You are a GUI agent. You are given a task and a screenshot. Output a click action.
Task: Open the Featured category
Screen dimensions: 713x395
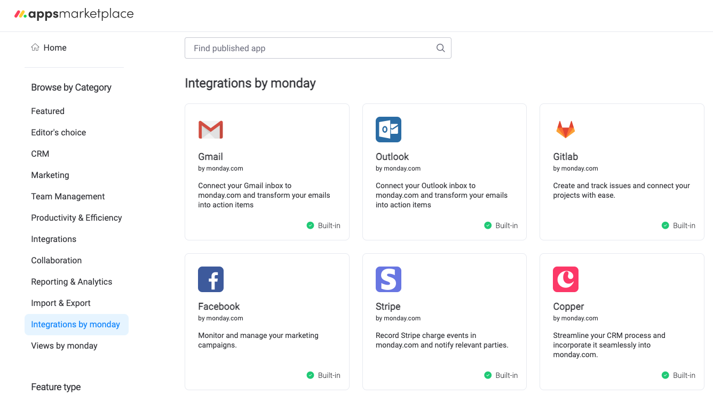47,111
